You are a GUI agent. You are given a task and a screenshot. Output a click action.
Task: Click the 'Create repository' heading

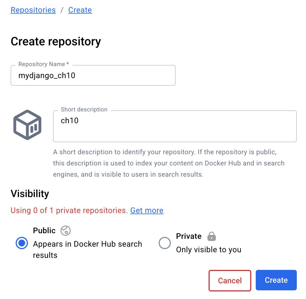pyautogui.click(x=56, y=41)
